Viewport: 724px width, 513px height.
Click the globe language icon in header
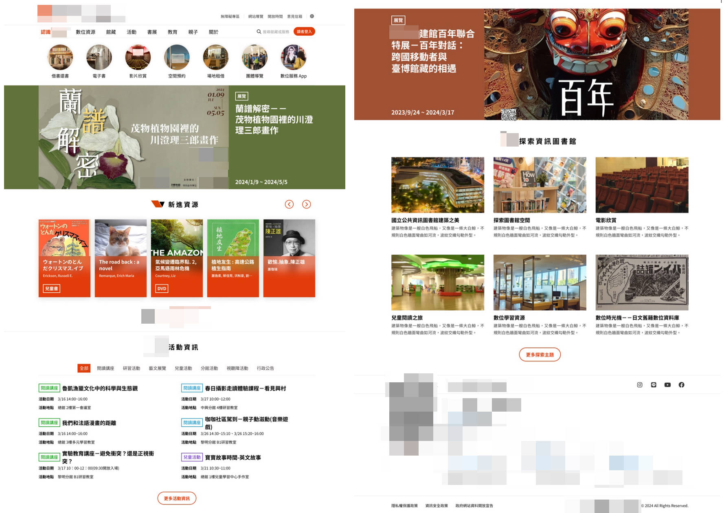(312, 16)
